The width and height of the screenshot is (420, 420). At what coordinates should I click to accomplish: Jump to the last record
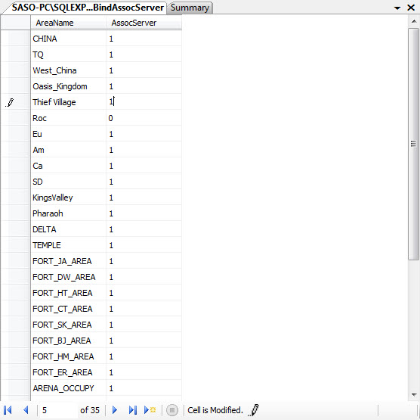pos(133,410)
